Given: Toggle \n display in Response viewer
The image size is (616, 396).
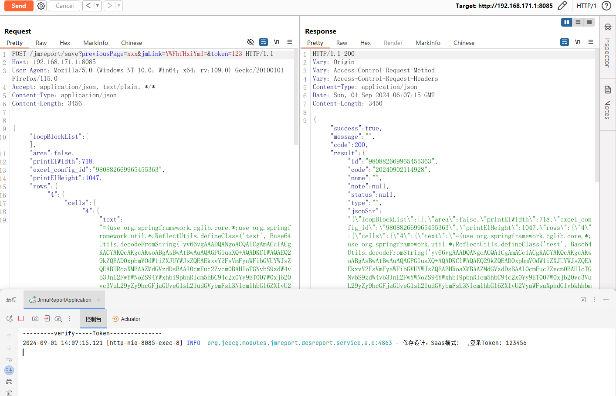Looking at the screenshot, I should click(x=578, y=42).
